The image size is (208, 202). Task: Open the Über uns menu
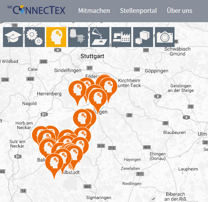[179, 11]
